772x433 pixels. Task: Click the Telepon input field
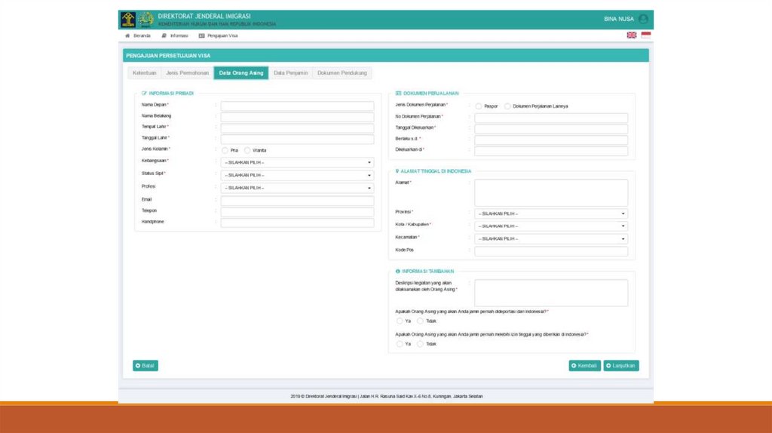(x=297, y=212)
